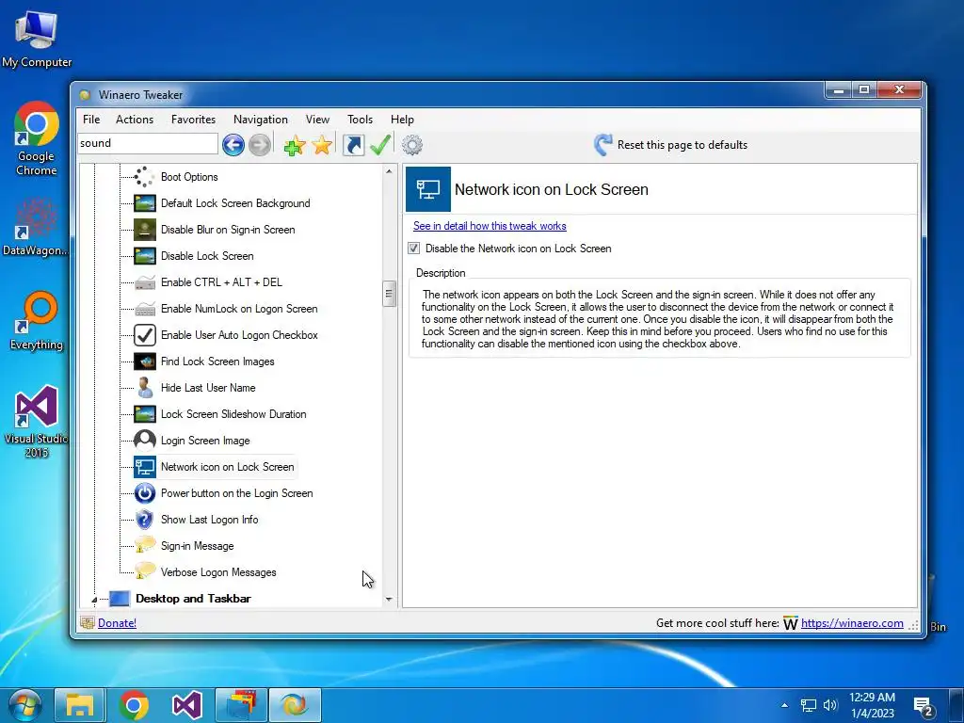This screenshot has height=723, width=964.
Task: Open the Everything desktop shortcut
Action: pos(37,321)
